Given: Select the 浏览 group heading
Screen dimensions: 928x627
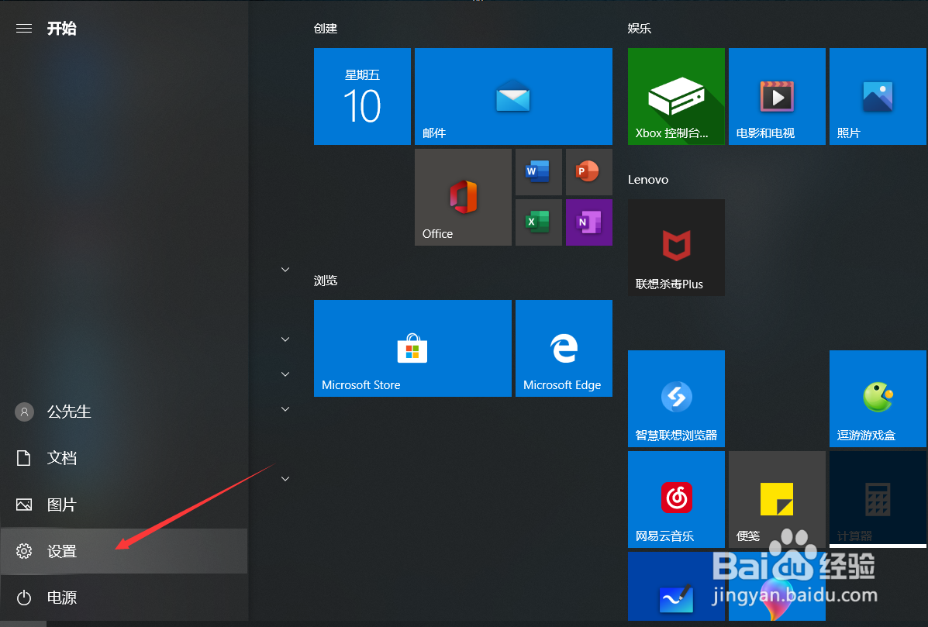Looking at the screenshot, I should tap(326, 281).
